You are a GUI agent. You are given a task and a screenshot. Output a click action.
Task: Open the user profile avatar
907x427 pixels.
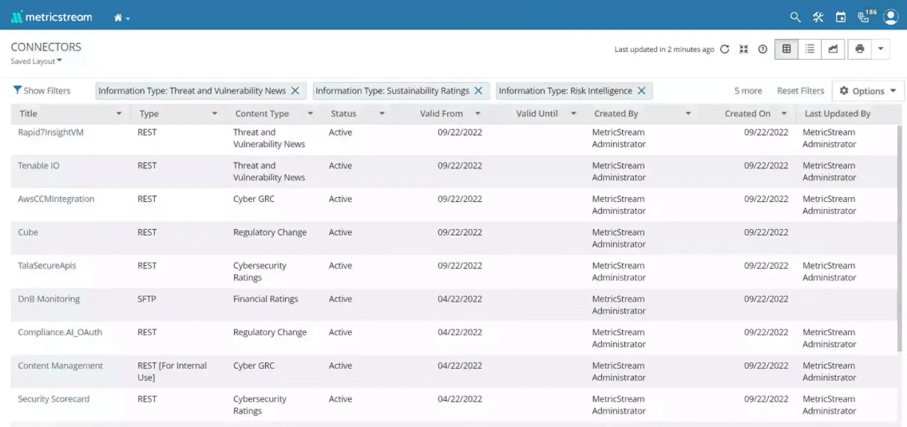point(891,18)
